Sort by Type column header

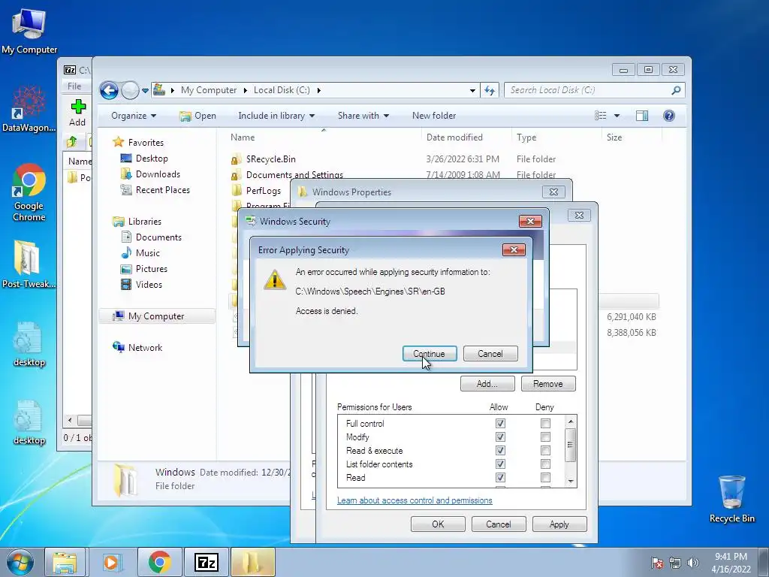coord(526,137)
